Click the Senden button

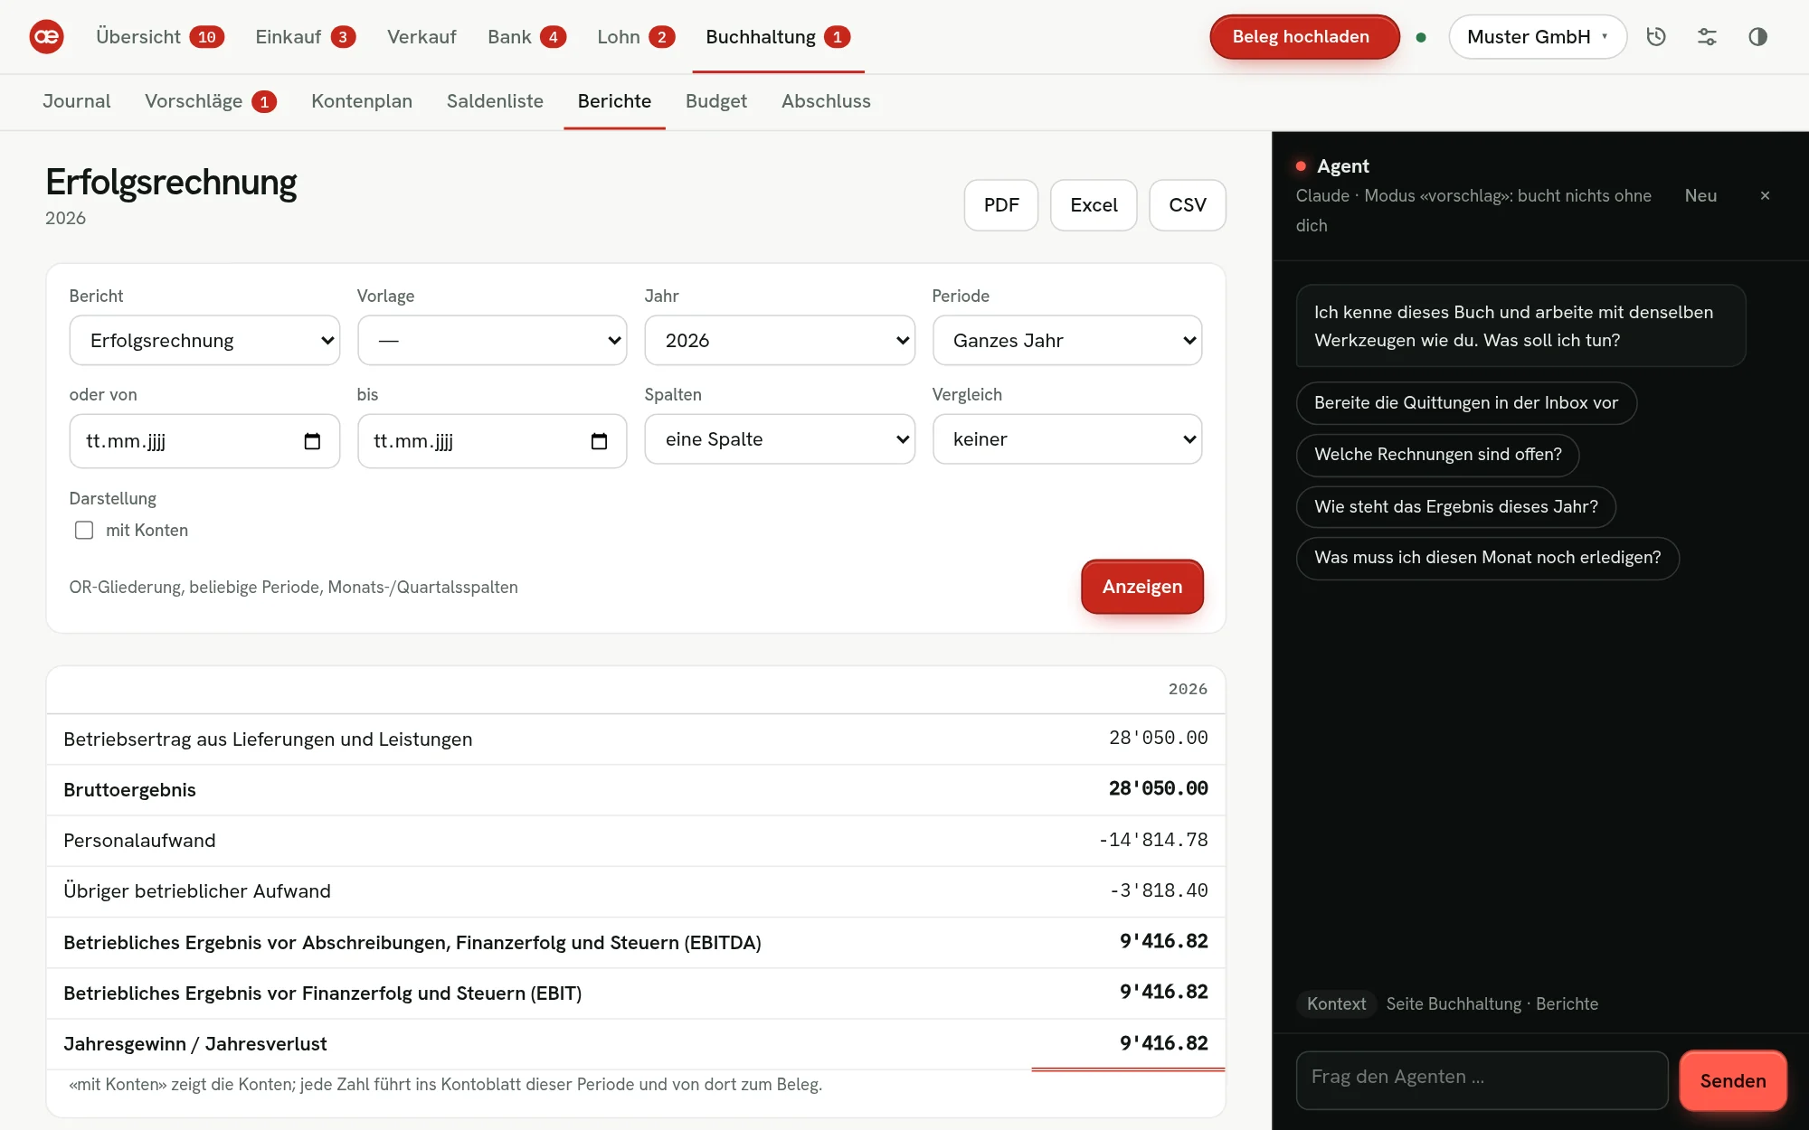(1733, 1080)
